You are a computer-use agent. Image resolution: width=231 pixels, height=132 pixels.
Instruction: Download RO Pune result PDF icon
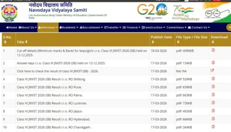pos(213,87)
